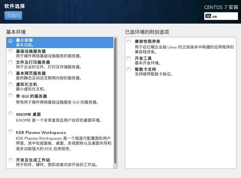The image size is (241, 178).
Task: Click the text GNOME 是一个非常直观且用户友好的桌面环境。
Action: pos(59,120)
